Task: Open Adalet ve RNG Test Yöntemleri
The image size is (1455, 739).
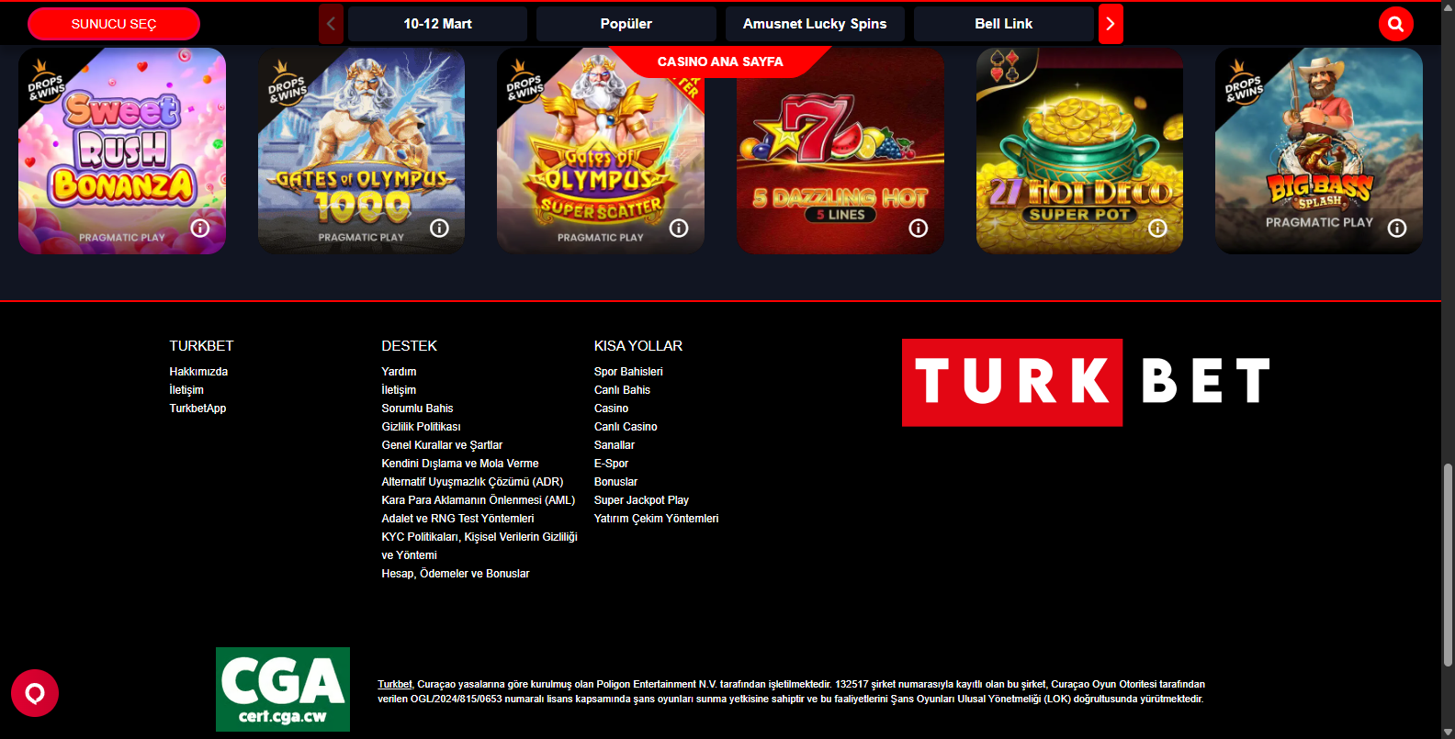Action: [x=457, y=519]
